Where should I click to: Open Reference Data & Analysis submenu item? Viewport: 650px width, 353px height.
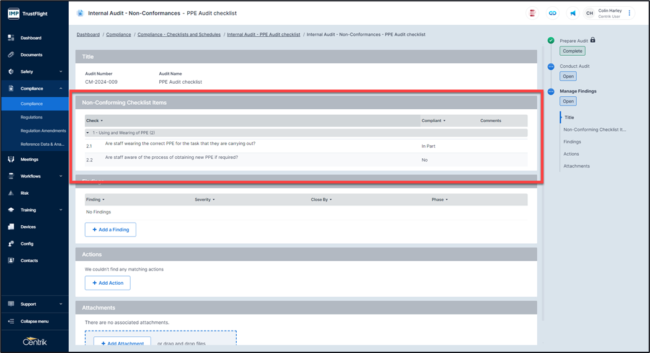(43, 144)
